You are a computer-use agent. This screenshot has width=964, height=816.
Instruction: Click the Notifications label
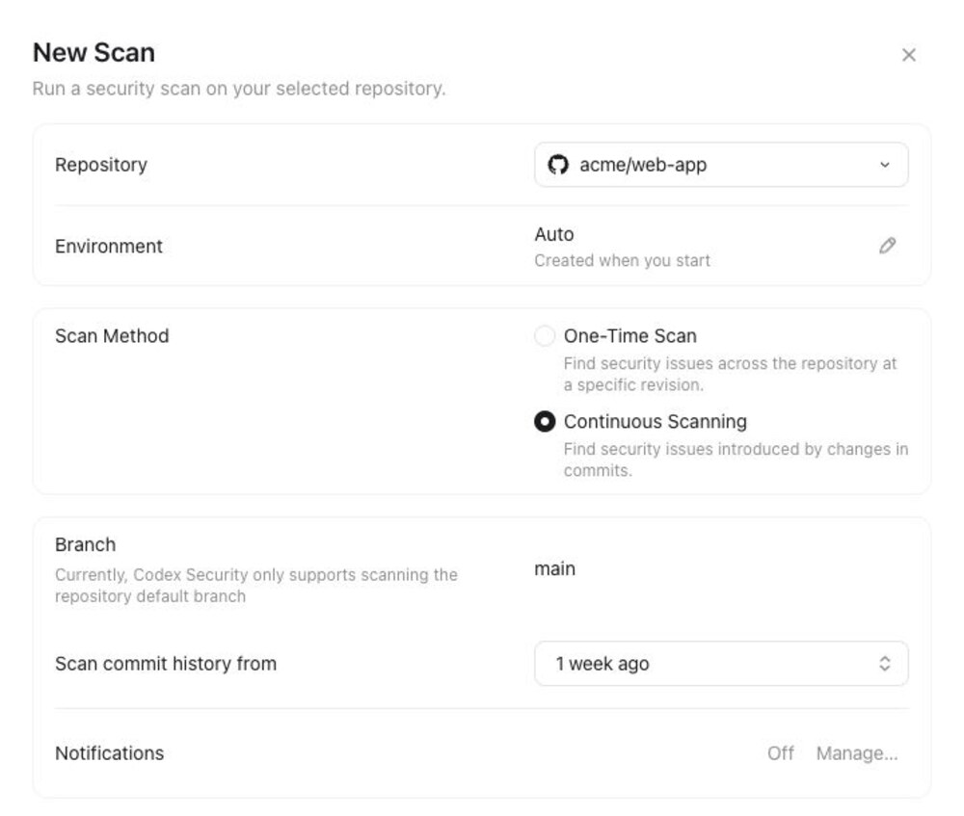[110, 753]
